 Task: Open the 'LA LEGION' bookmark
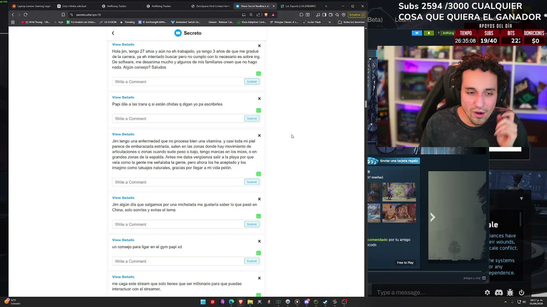108,22
